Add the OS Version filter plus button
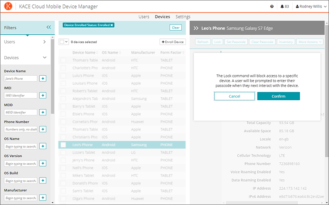Image resolution: width=329 pixels, height=205 pixels. coord(43,164)
